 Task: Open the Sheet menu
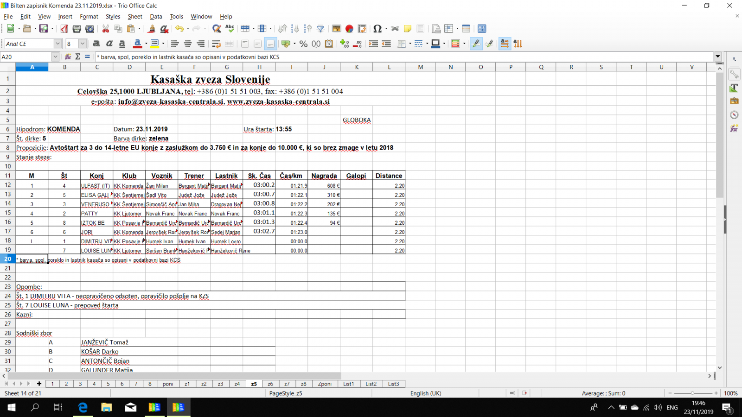pos(135,17)
